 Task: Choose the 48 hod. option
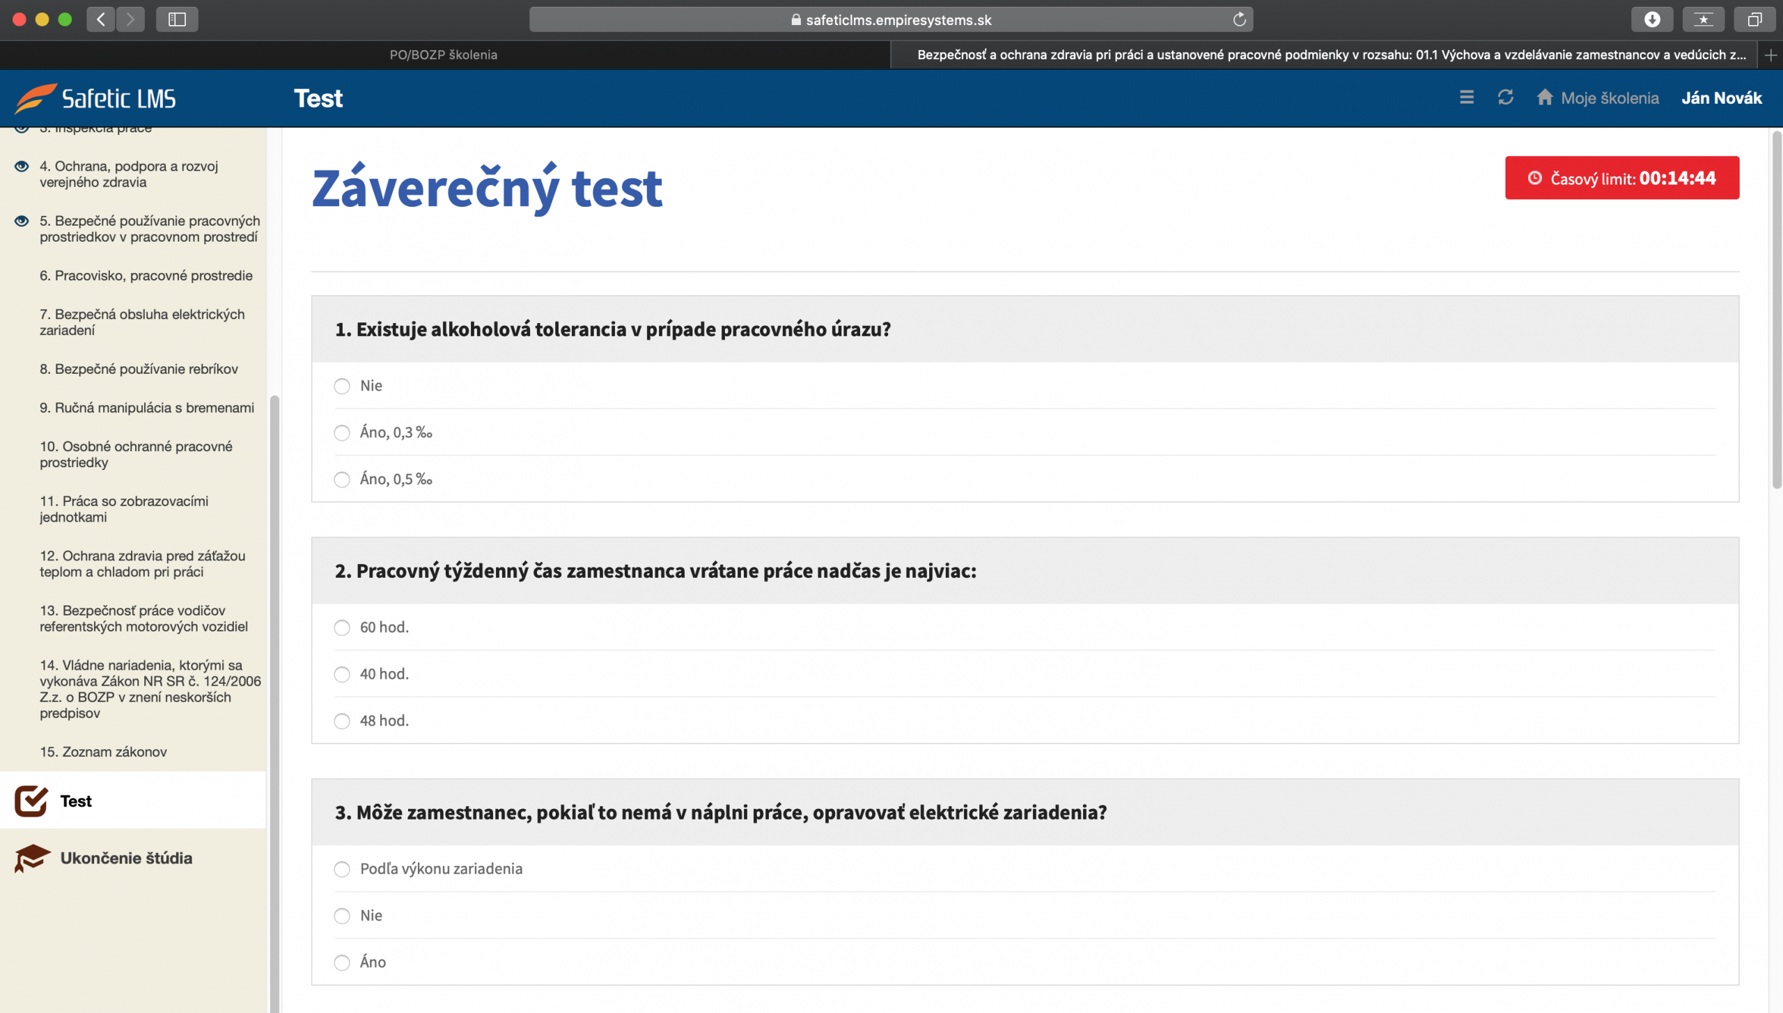tap(342, 721)
